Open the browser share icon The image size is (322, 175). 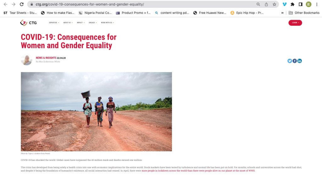pos(266,4)
